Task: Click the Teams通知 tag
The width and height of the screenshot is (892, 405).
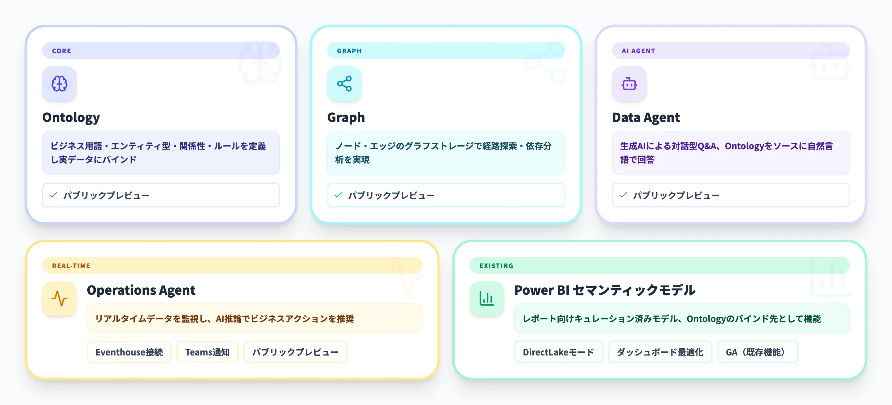Action: pyautogui.click(x=208, y=352)
